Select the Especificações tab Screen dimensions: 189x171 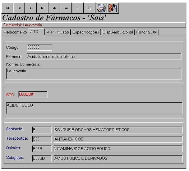click(86, 32)
